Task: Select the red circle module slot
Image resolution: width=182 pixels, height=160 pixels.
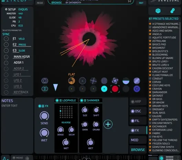Action: [115, 89]
